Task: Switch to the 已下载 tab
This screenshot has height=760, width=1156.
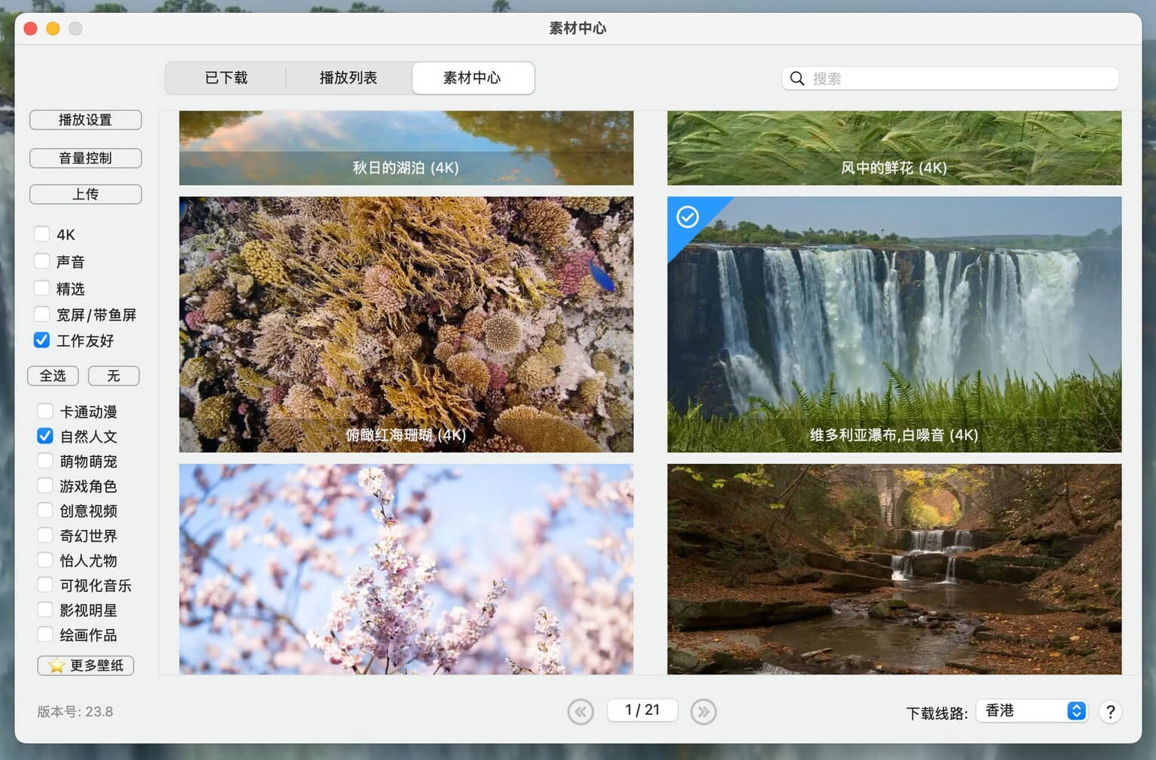Action: coord(225,78)
